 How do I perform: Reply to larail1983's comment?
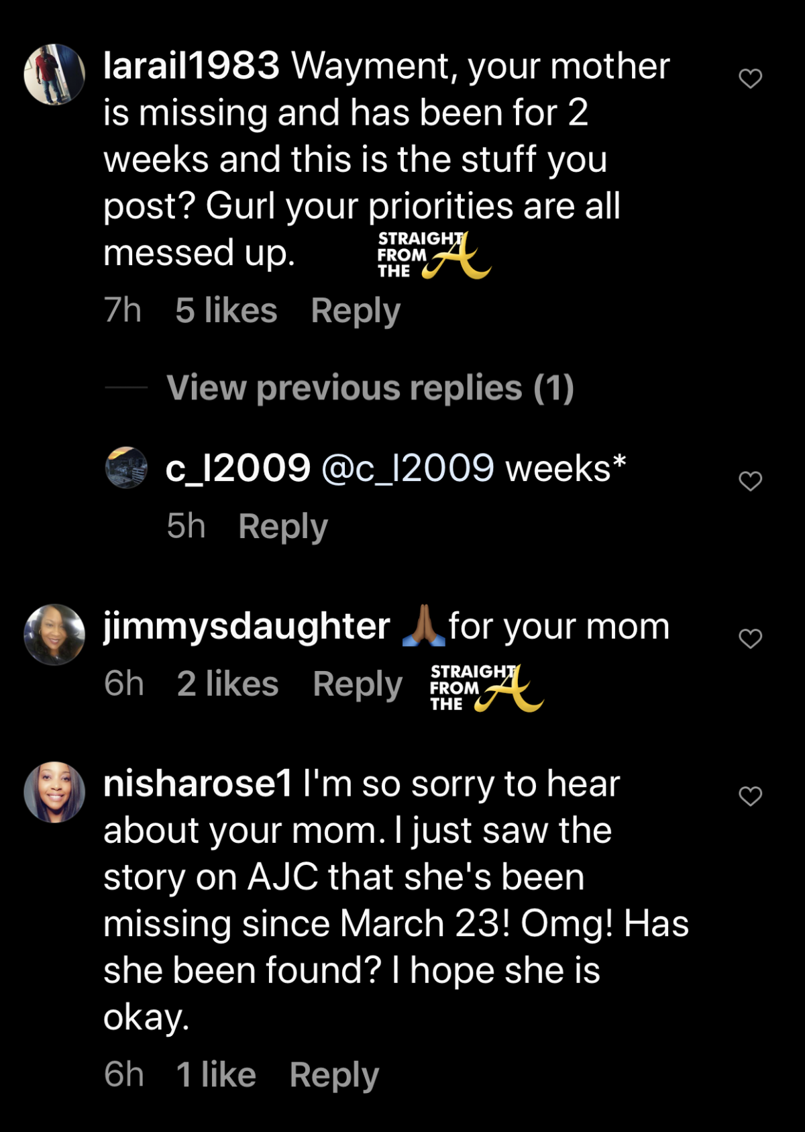(x=356, y=311)
